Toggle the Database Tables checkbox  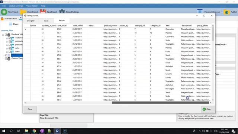[6, 35]
